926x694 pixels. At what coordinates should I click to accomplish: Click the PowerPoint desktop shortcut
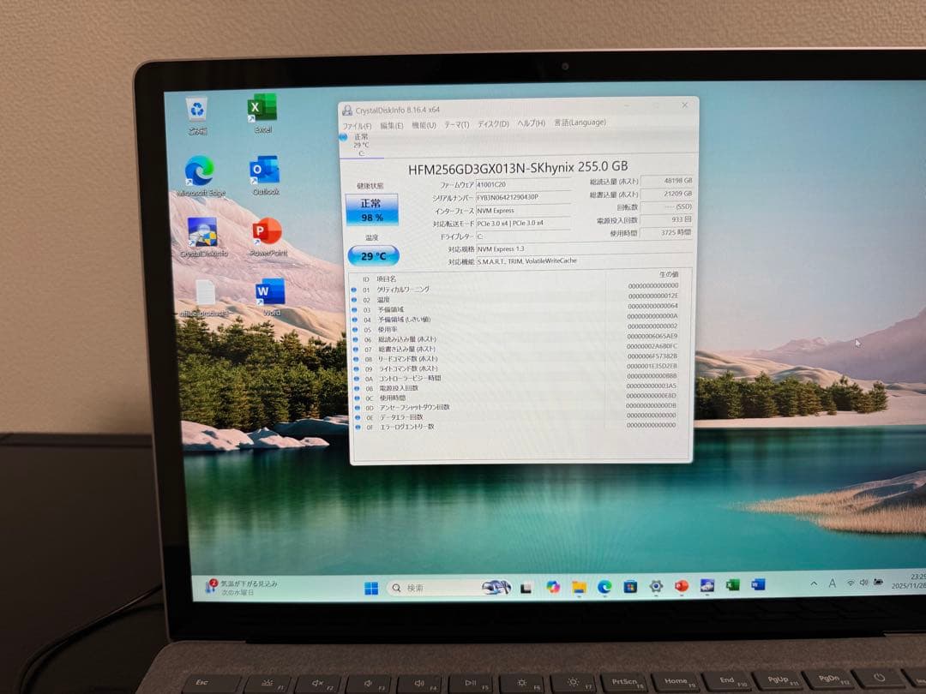pos(268,231)
